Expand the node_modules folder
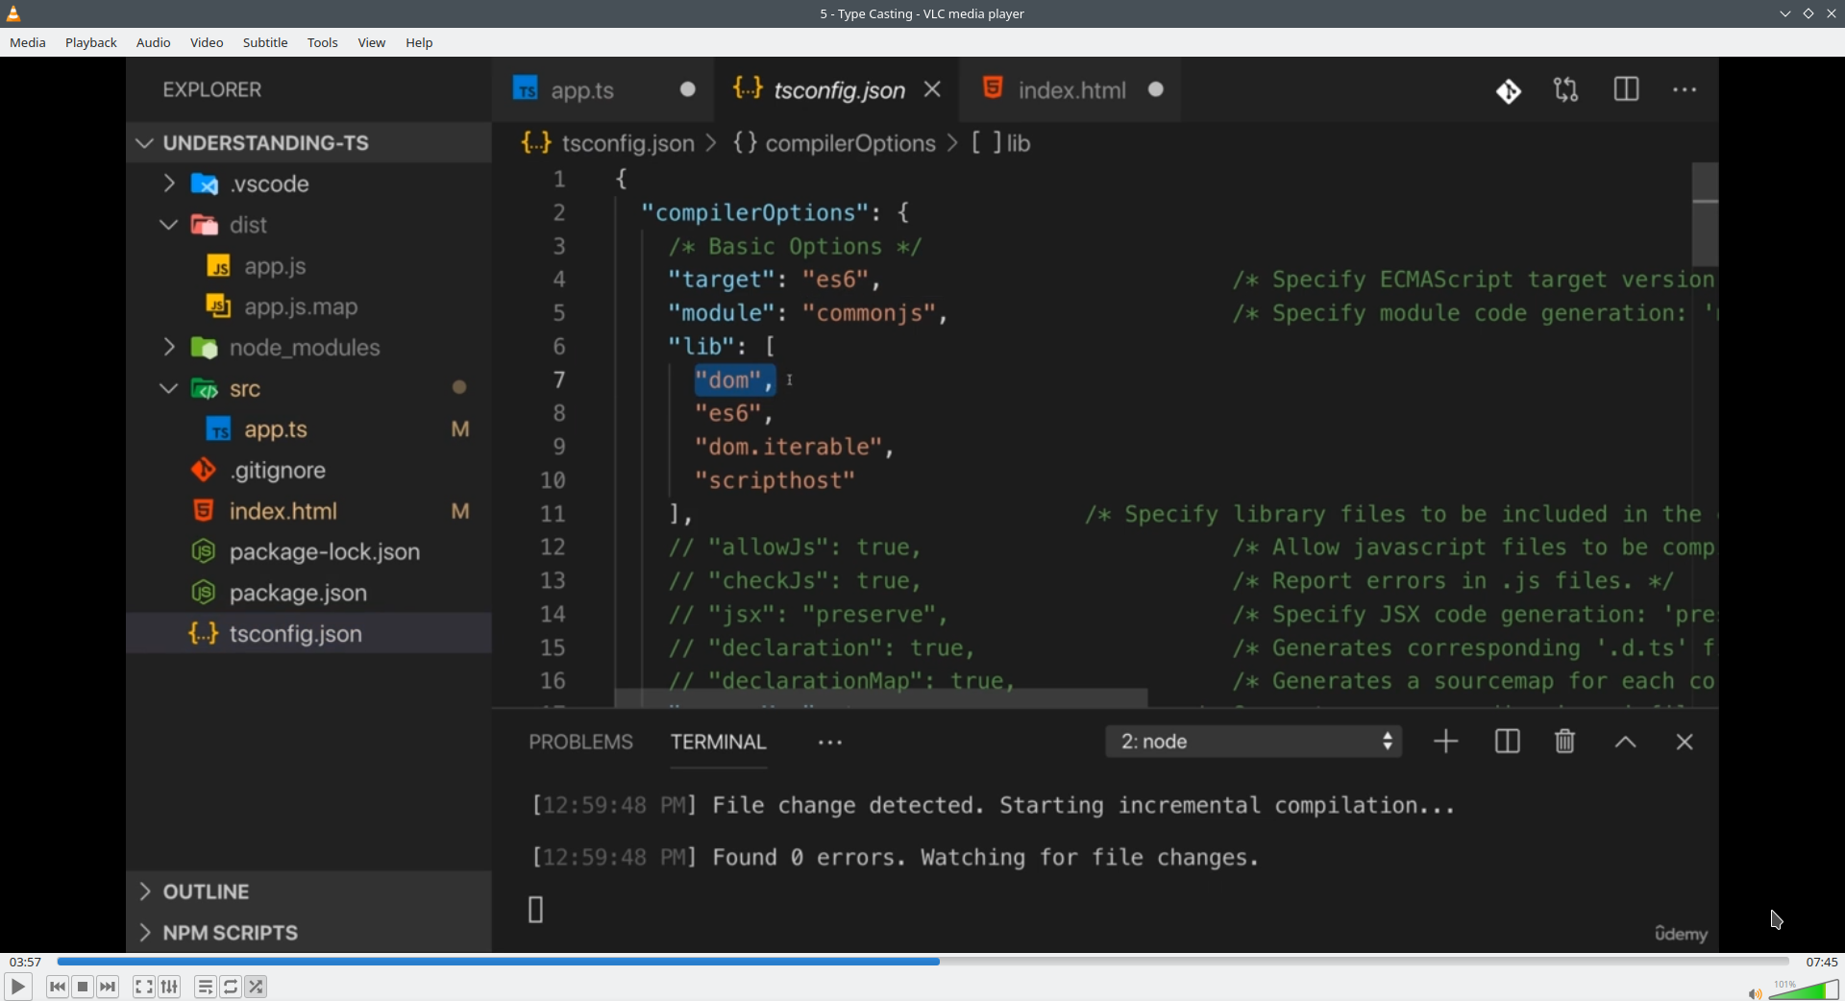This screenshot has width=1845, height=1001. click(x=308, y=348)
